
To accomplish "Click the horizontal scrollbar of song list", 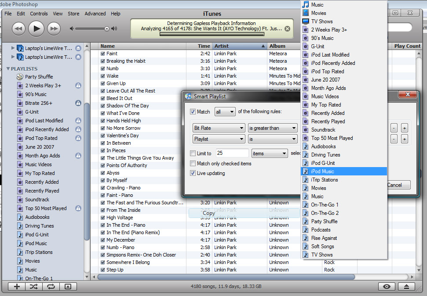I will 226,277.
